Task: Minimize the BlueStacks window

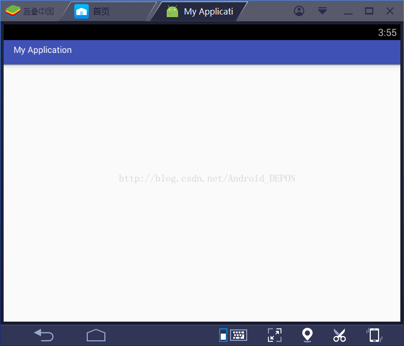Action: point(348,13)
